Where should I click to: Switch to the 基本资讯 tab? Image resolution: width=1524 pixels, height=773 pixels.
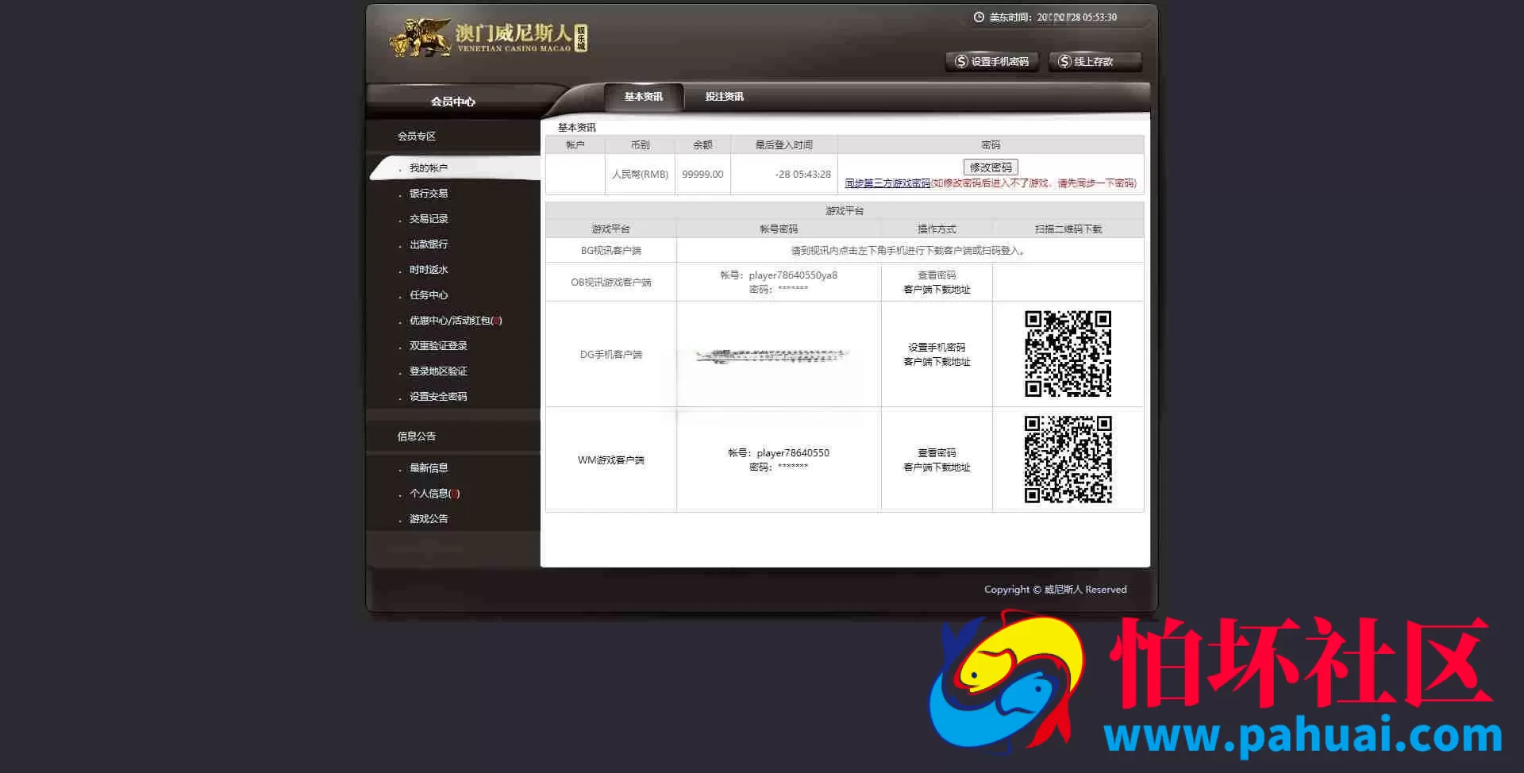point(643,97)
